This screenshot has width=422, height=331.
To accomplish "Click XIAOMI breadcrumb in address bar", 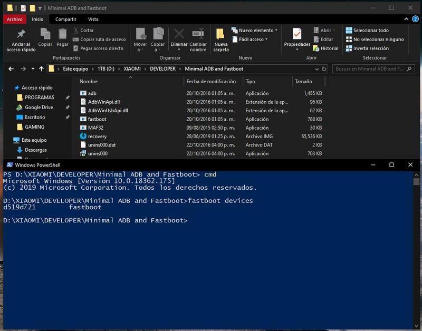I will pos(132,69).
